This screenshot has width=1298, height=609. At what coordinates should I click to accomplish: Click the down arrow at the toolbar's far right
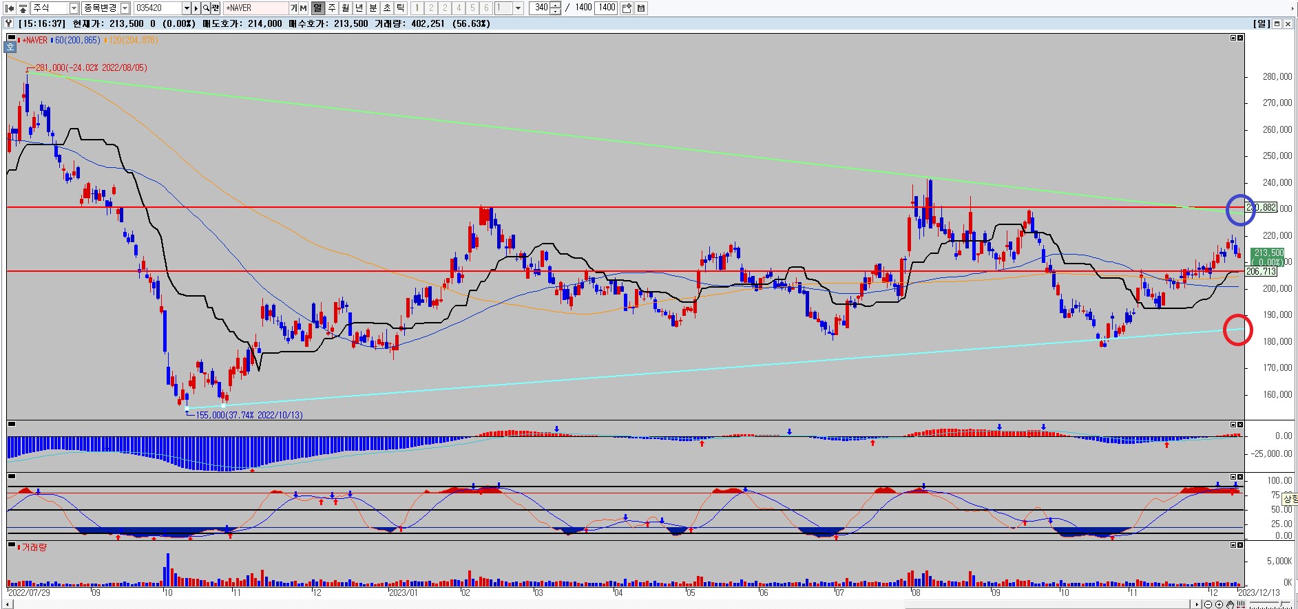pyautogui.click(x=1293, y=8)
